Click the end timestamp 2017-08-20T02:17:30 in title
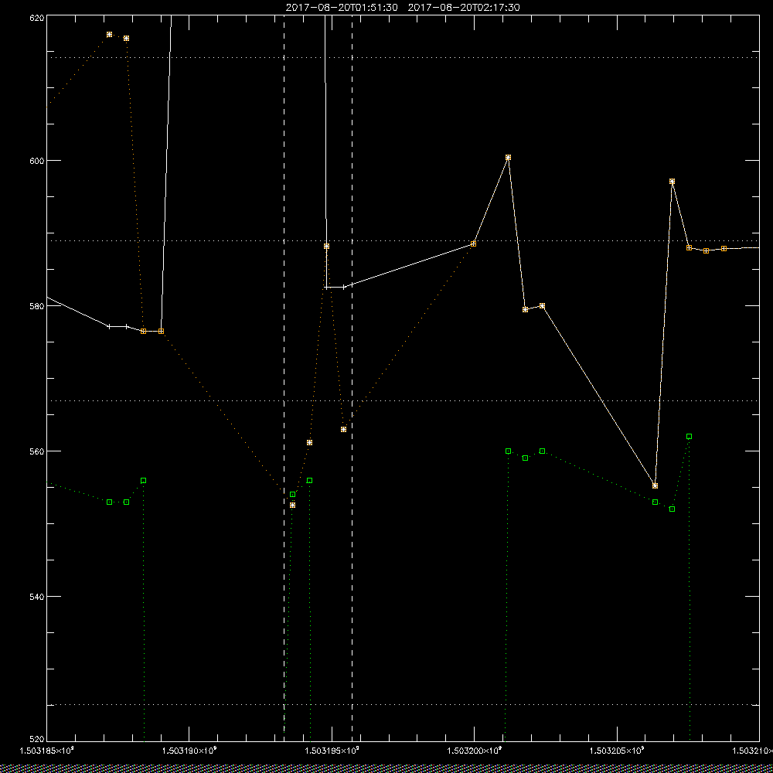 (x=464, y=8)
